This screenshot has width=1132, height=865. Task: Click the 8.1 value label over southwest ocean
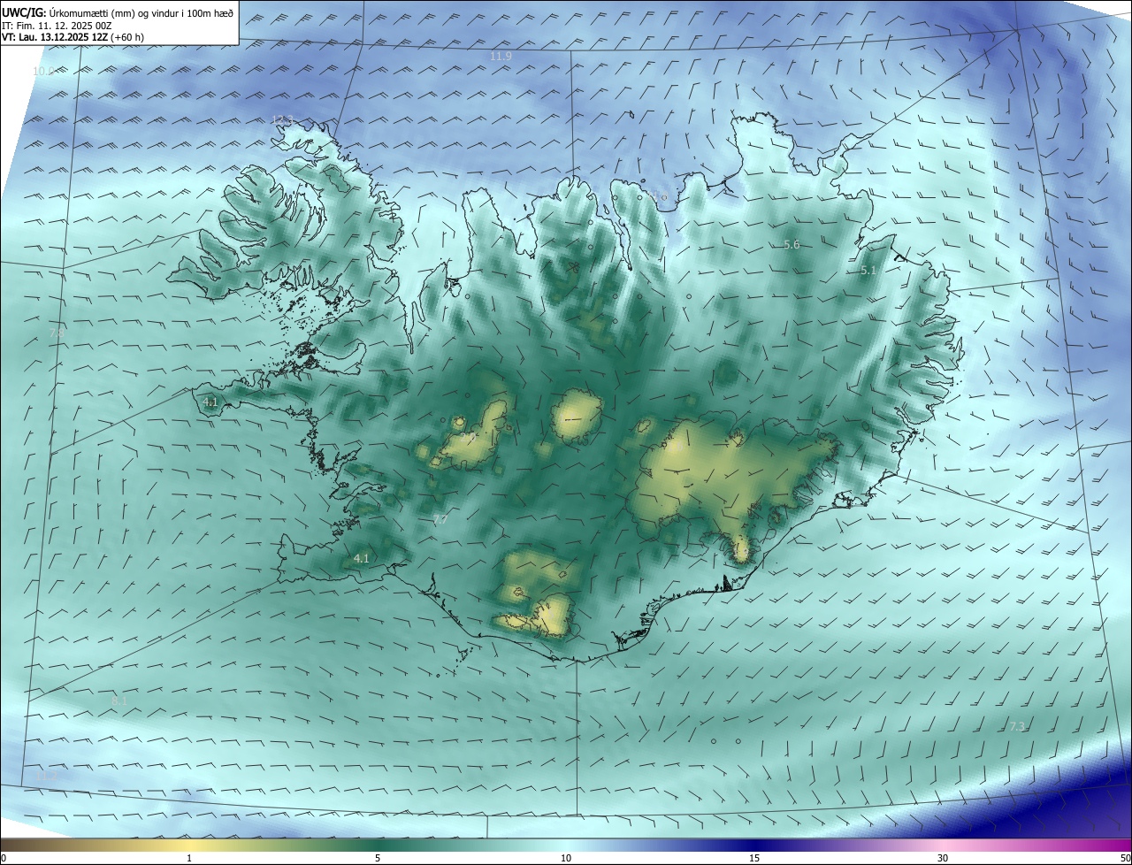[x=119, y=701]
